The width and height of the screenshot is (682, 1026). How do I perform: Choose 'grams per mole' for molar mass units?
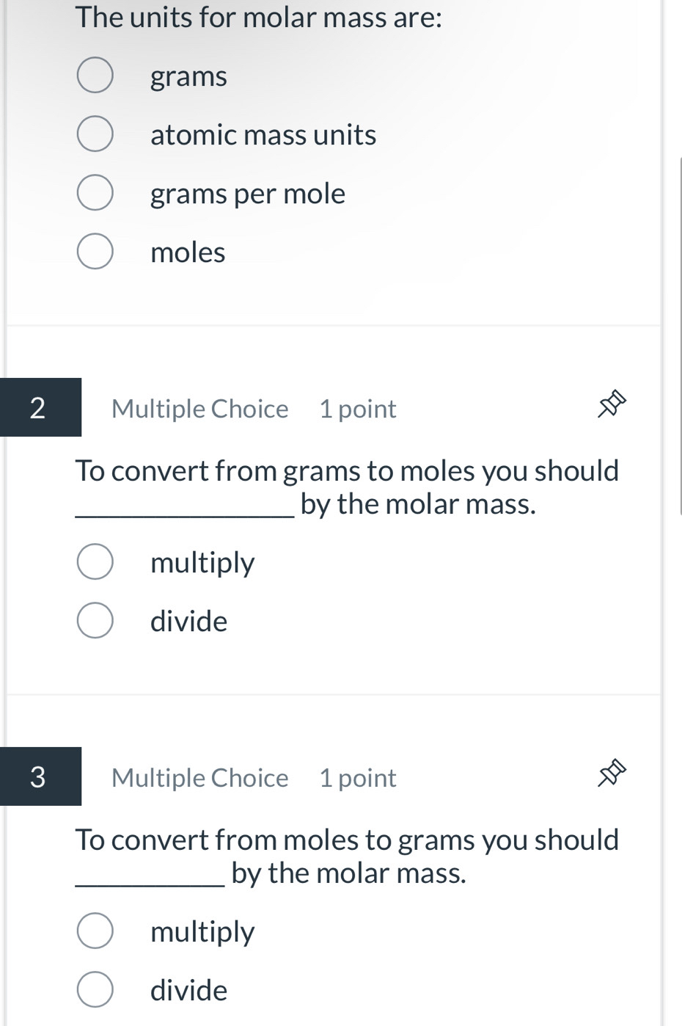tap(95, 192)
